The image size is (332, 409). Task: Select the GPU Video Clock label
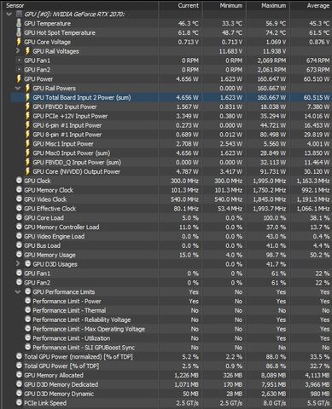[45, 199]
